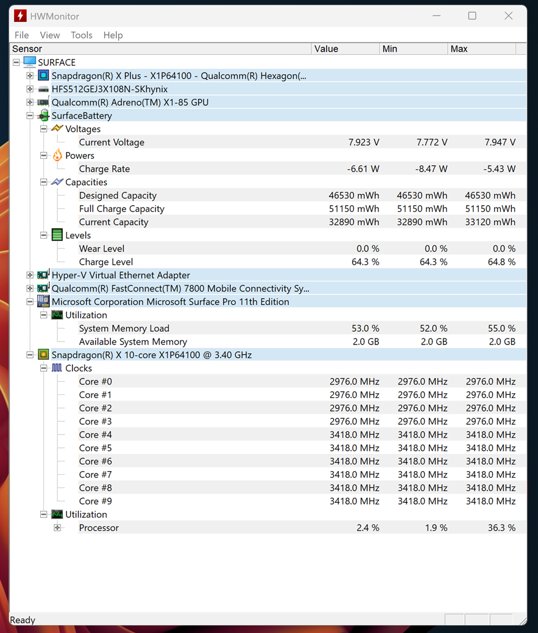Open the File menu
The height and width of the screenshot is (633, 538).
(22, 35)
